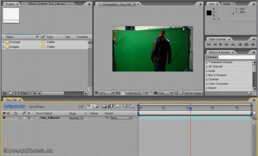258x156 pixels.
Task: Click the RAM Preview icon in Time Controls
Action: (x=253, y=44)
